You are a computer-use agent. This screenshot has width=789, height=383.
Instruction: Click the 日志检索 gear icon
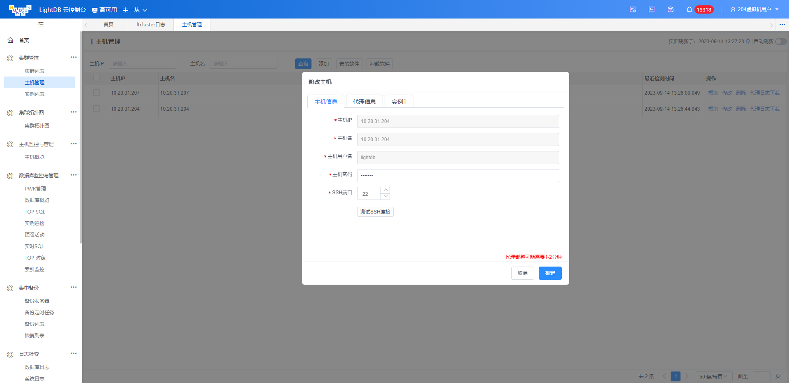pyautogui.click(x=10, y=354)
